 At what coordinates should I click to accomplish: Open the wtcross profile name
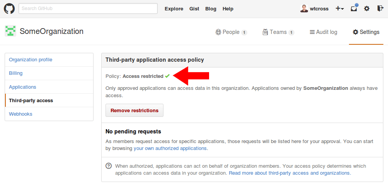click(x=319, y=8)
